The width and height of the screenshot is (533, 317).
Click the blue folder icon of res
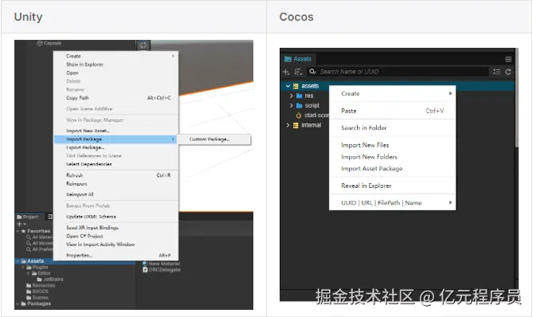click(x=299, y=96)
